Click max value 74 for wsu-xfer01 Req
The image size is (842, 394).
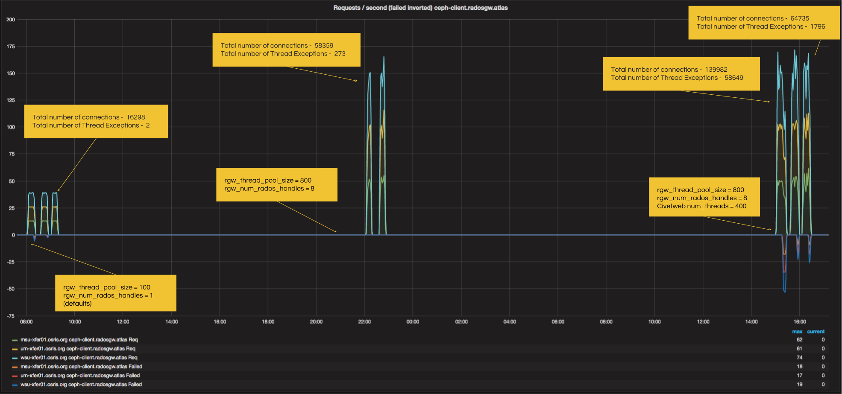point(799,358)
